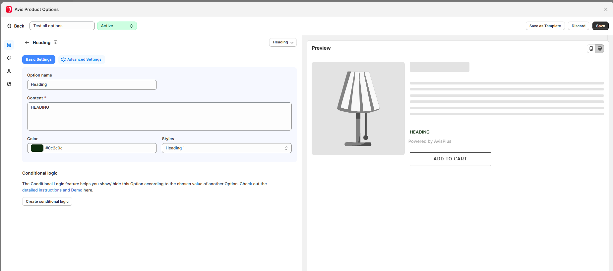Screen dimensions: 613x271
Task: Open the globe icon in the sidebar
Action: tap(9, 84)
